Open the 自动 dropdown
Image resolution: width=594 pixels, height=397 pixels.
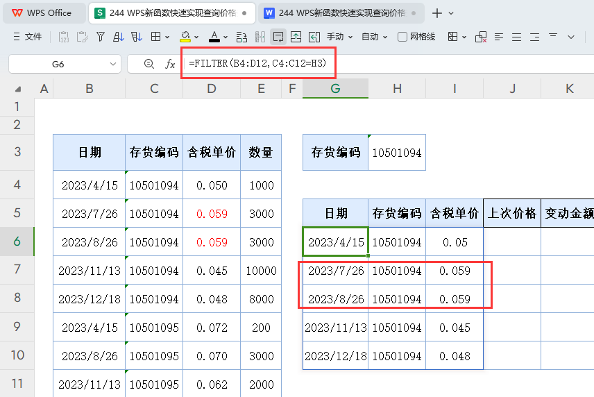coord(374,37)
